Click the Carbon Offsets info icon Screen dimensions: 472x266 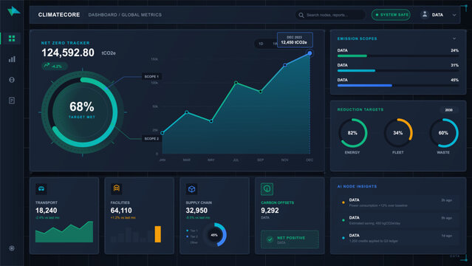coord(267,189)
